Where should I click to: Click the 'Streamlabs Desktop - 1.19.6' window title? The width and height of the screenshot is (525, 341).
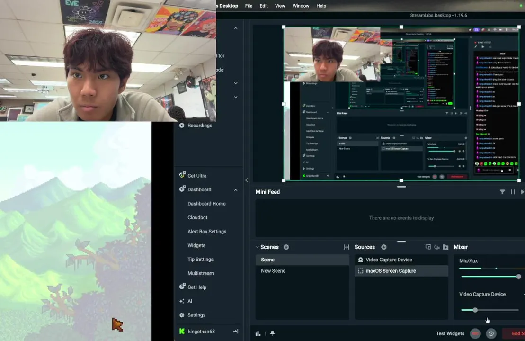click(x=439, y=16)
